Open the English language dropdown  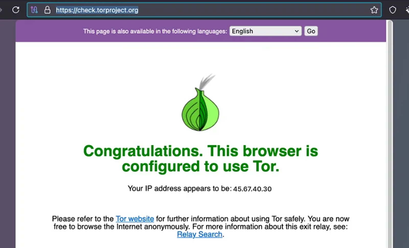click(266, 31)
